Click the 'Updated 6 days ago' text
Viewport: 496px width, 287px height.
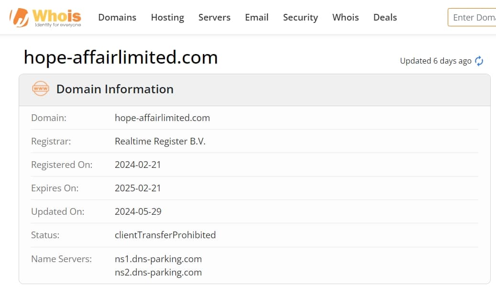436,61
